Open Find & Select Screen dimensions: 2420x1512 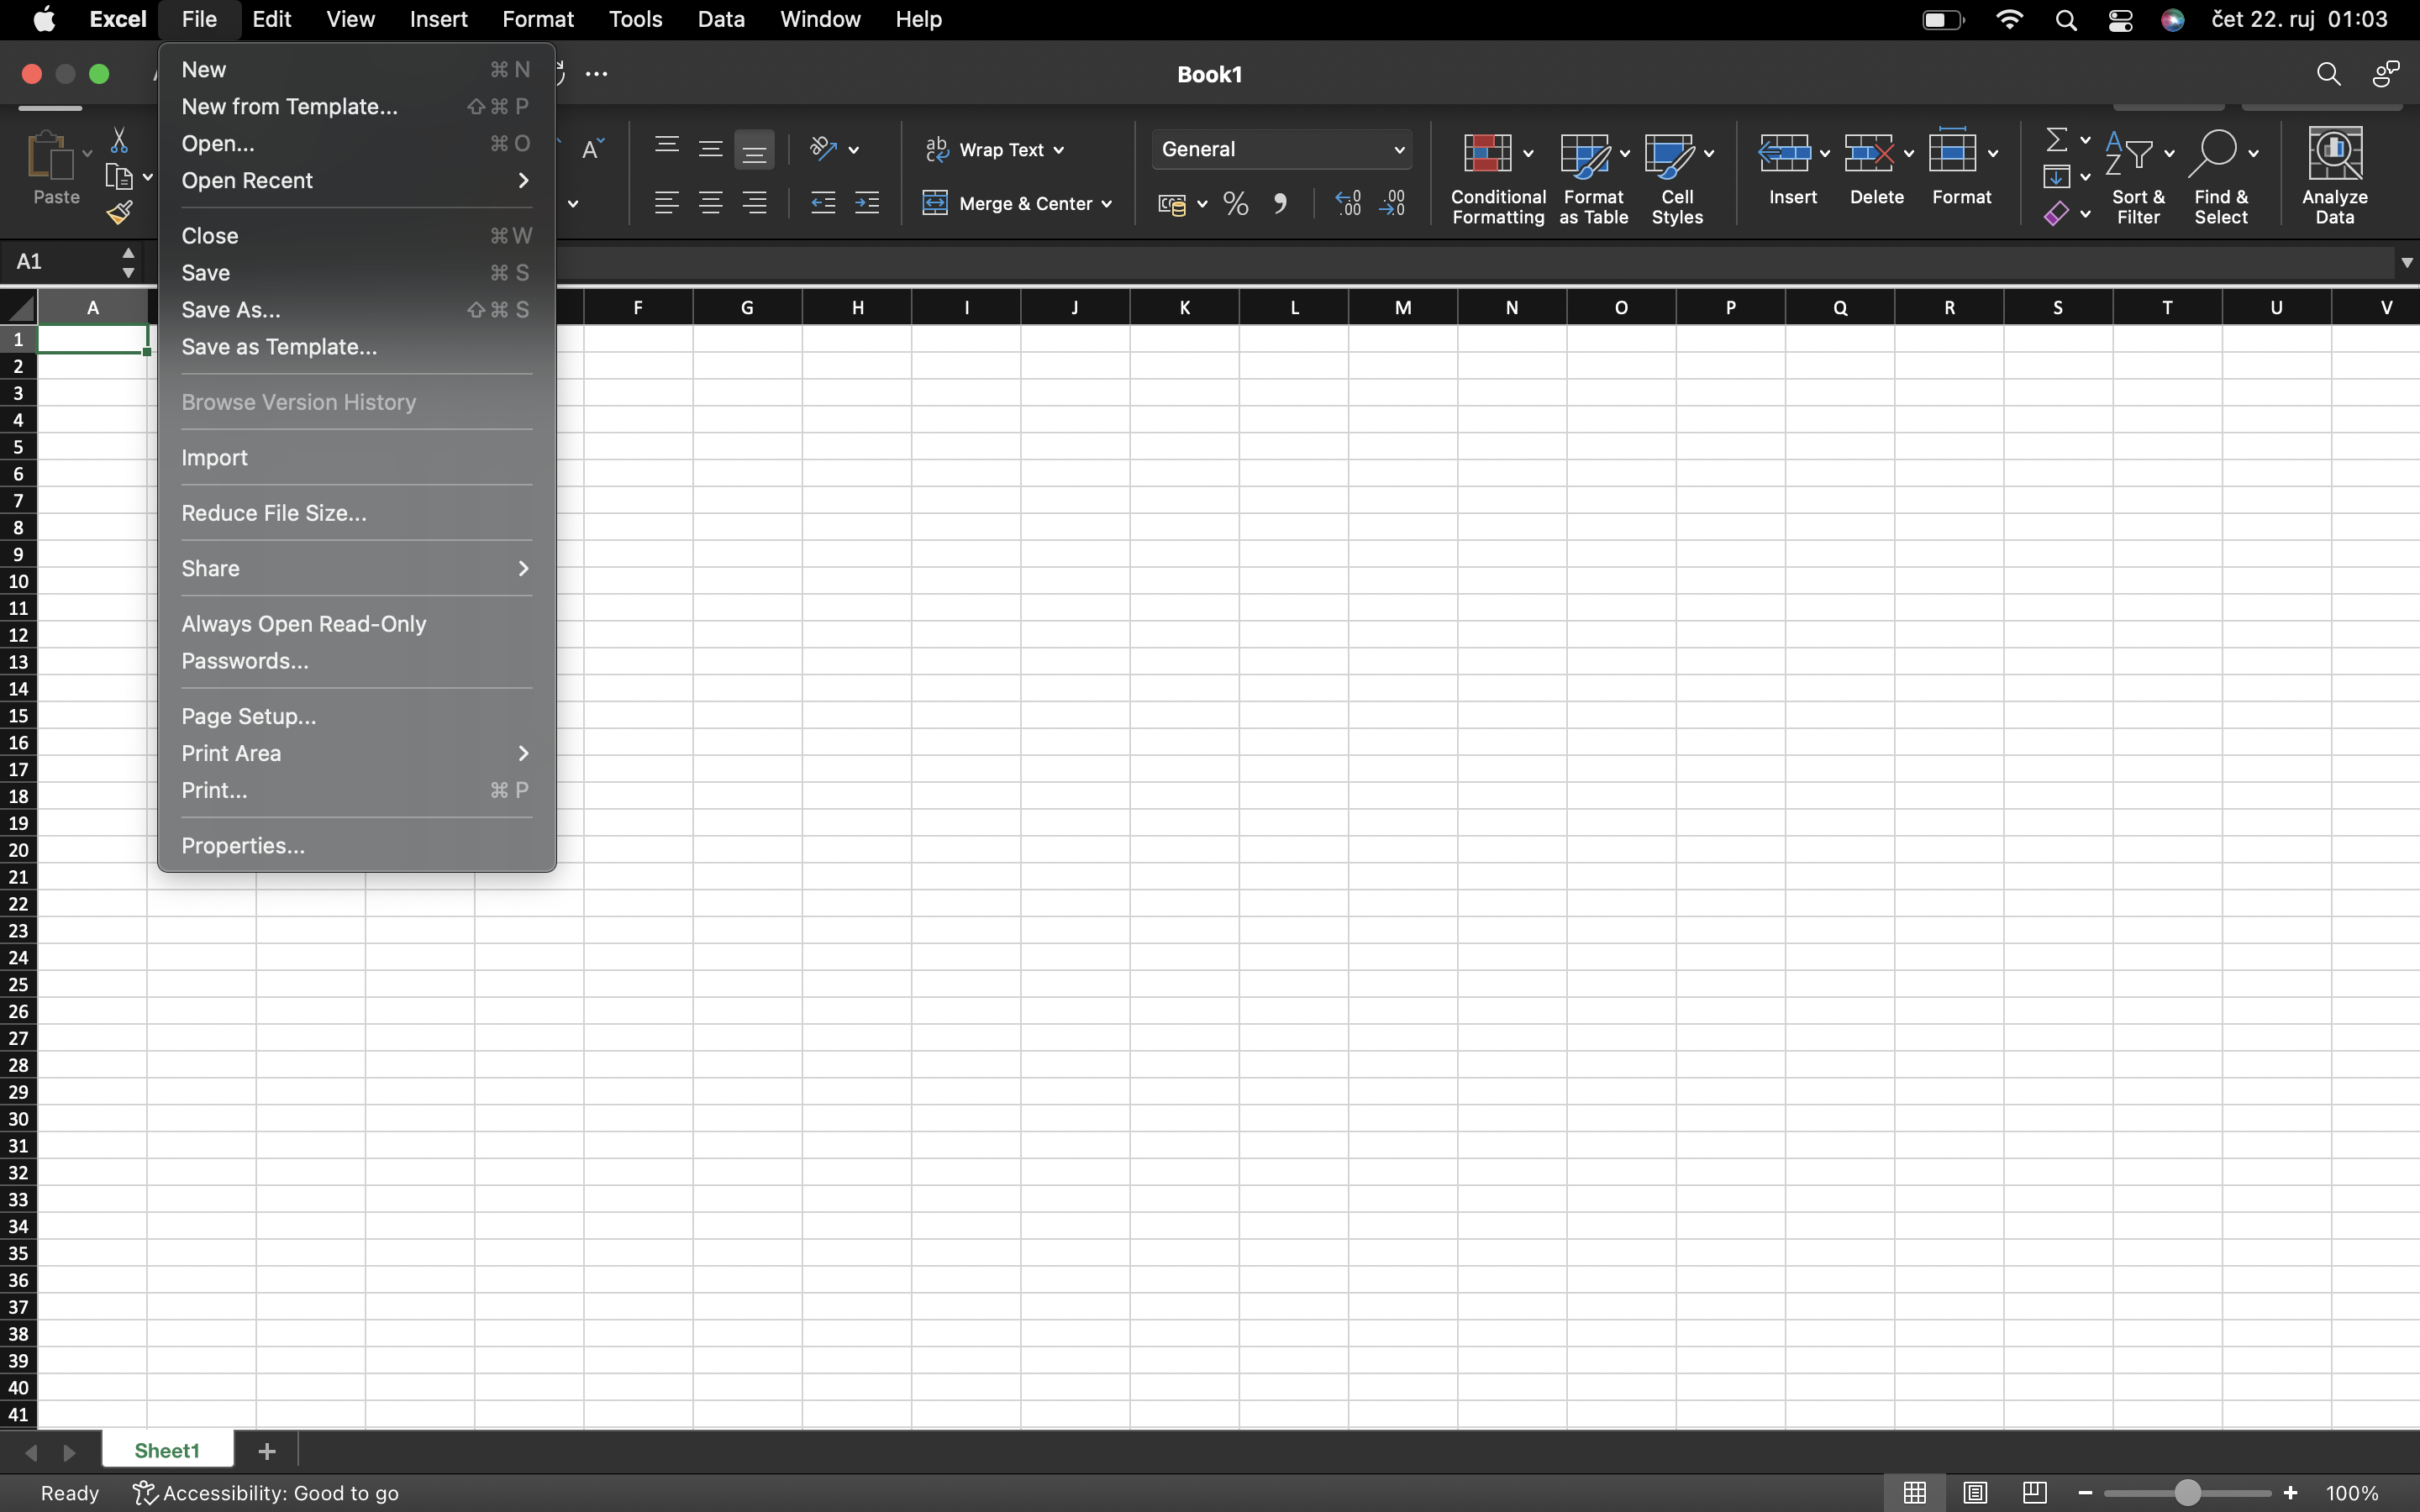2221,177
